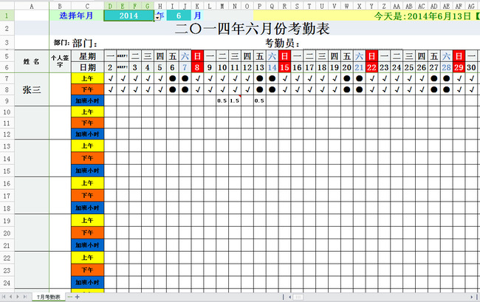Select row 24 header
The width and height of the screenshot is (480, 302).
click(x=7, y=283)
